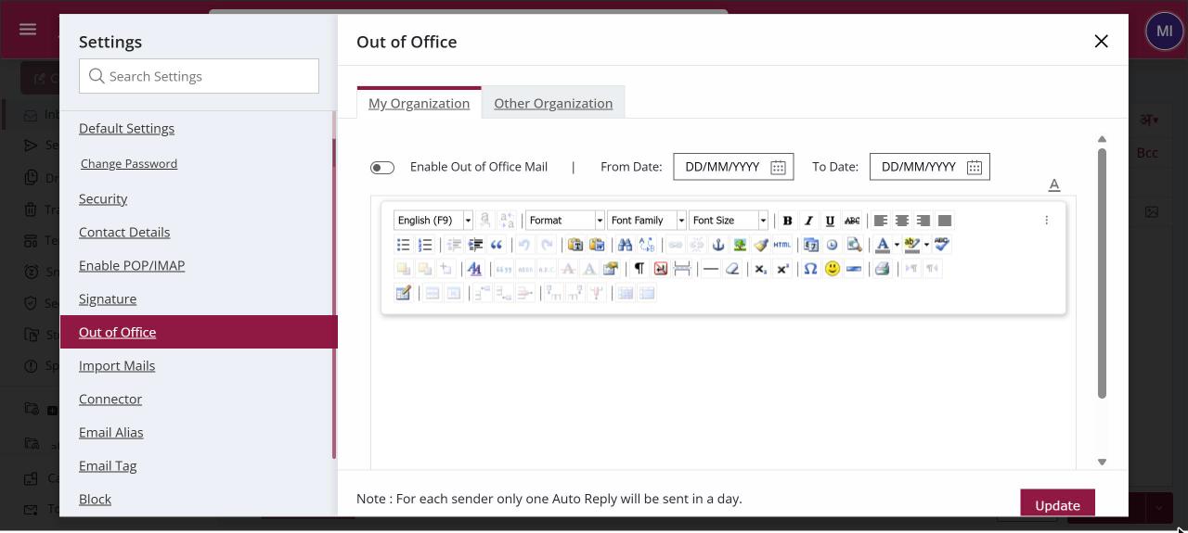This screenshot has height=533, width=1188.
Task: Apply subscript formatting
Action: [x=760, y=269]
